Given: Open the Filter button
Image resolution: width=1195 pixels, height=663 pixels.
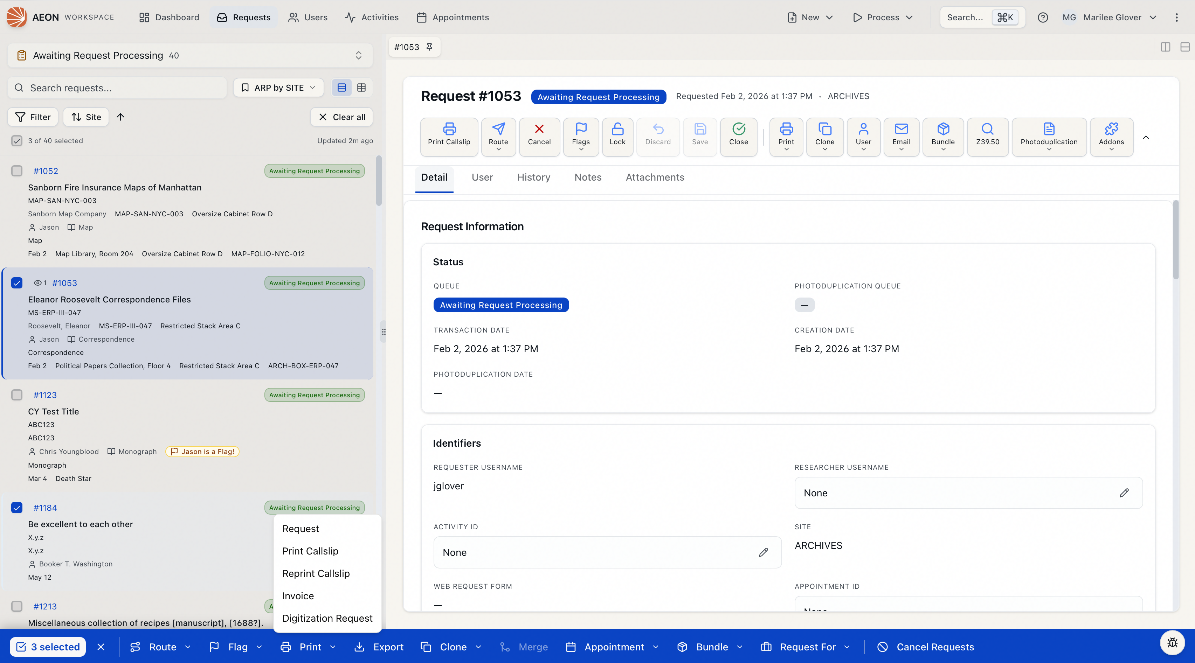Looking at the screenshot, I should point(33,117).
